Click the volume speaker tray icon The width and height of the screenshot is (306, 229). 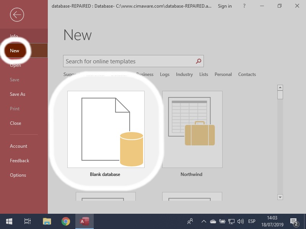coord(241,221)
